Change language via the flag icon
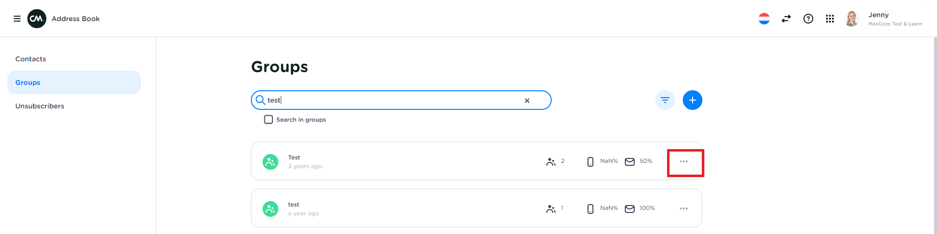The width and height of the screenshot is (937, 234). tap(764, 19)
